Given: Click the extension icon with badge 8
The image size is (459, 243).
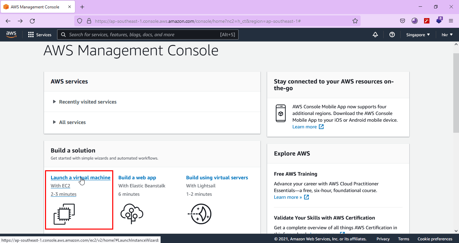Looking at the screenshot, I should pyautogui.click(x=439, y=20).
